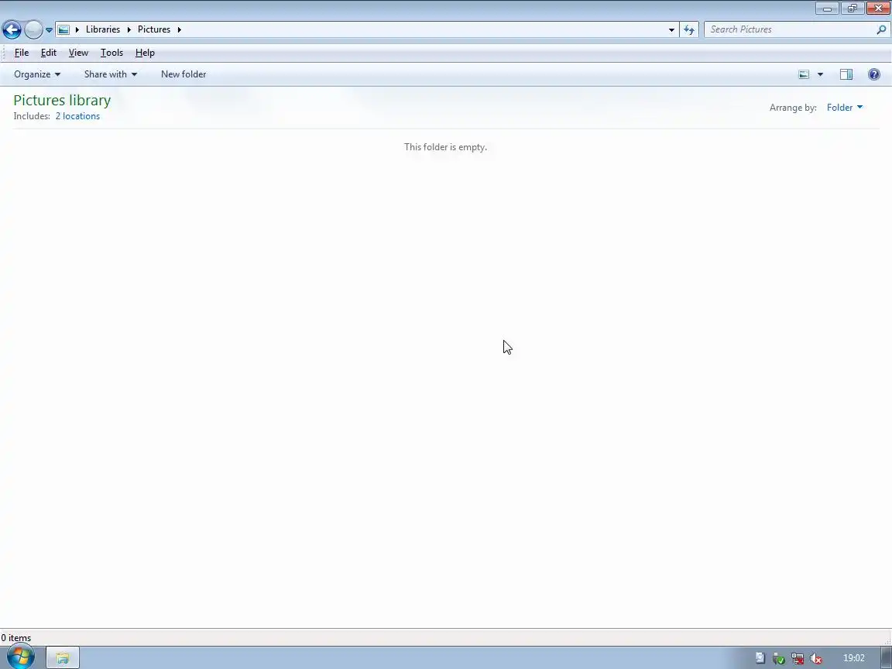Open the Help menu
Screen dimensions: 892x669
145,53
